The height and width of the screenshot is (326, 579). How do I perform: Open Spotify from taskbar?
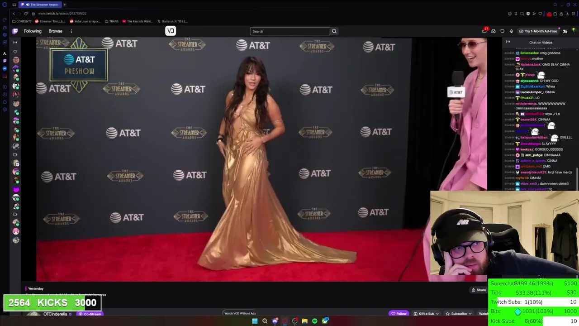click(314, 321)
